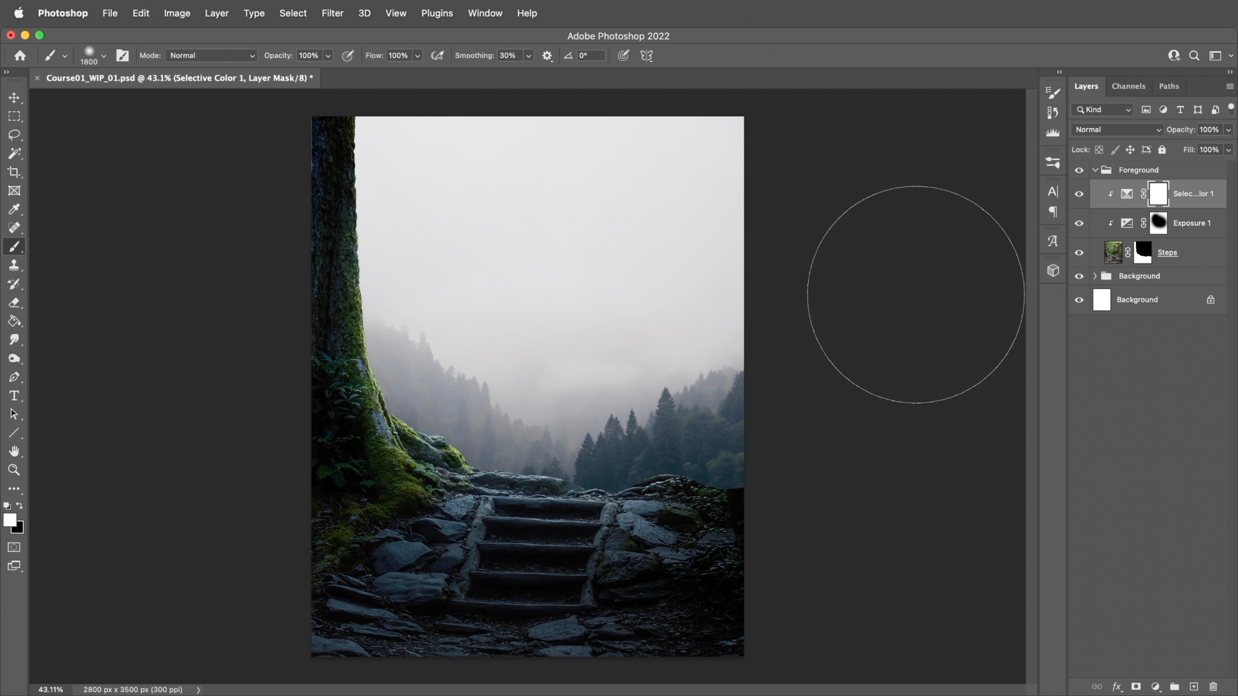Image resolution: width=1238 pixels, height=696 pixels.
Task: Select the Clone Stamp tool
Action: coord(14,265)
